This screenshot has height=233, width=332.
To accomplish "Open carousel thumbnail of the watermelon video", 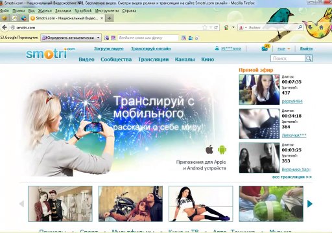I will point(271,204).
